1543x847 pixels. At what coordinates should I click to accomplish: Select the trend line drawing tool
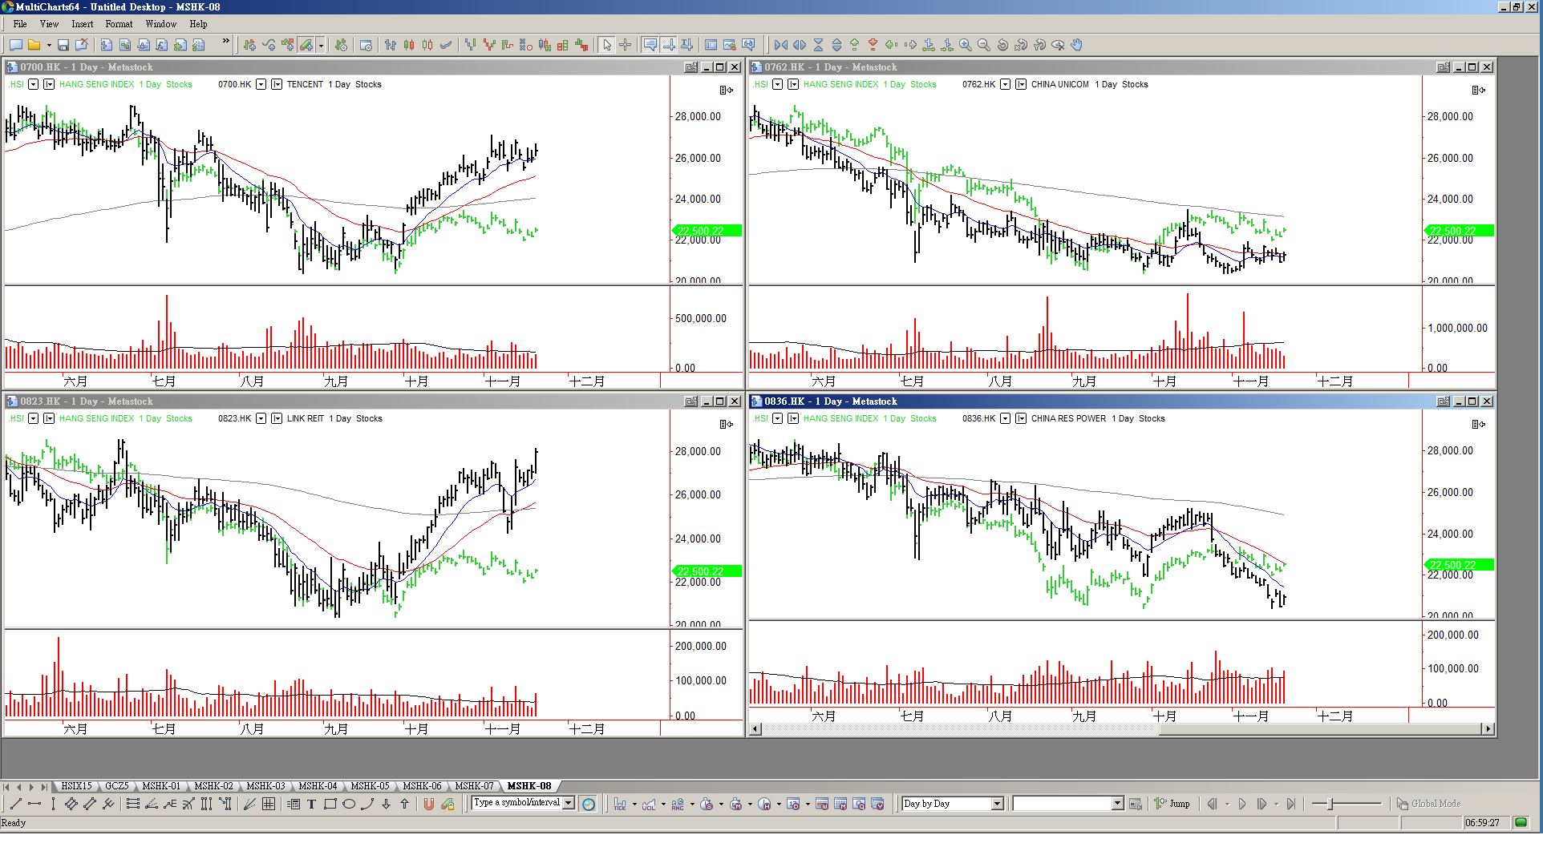pyautogui.click(x=15, y=804)
